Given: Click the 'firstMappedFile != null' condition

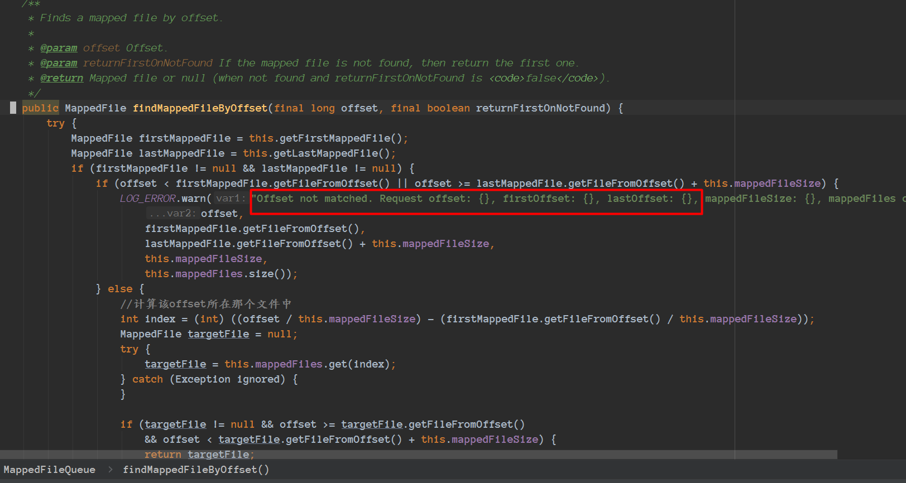Looking at the screenshot, I should pos(166,168).
